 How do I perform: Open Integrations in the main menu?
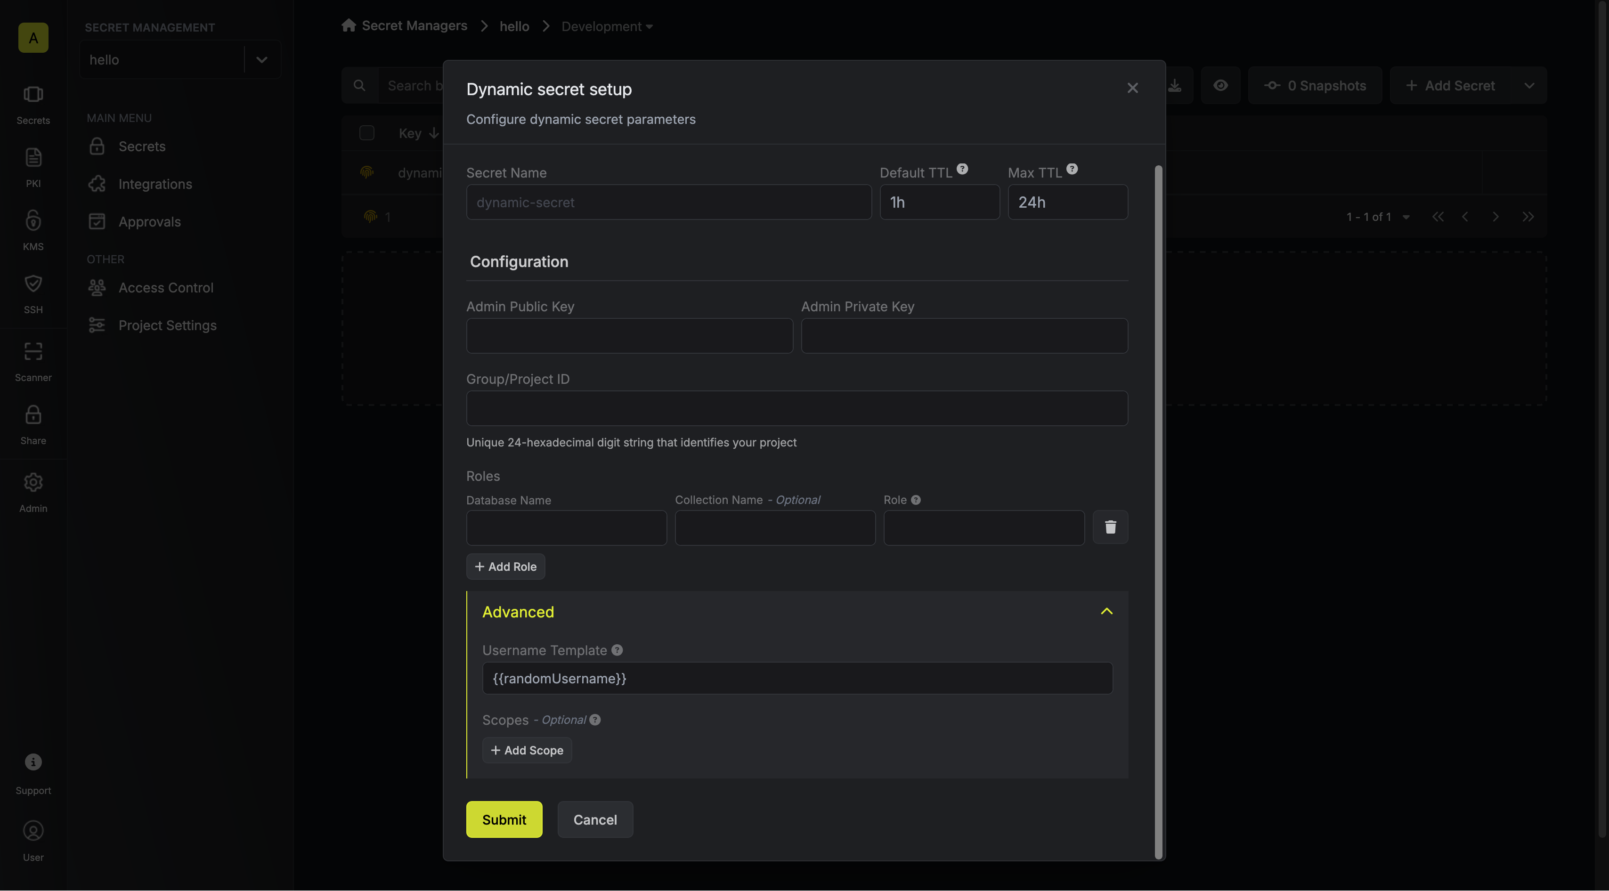[155, 184]
